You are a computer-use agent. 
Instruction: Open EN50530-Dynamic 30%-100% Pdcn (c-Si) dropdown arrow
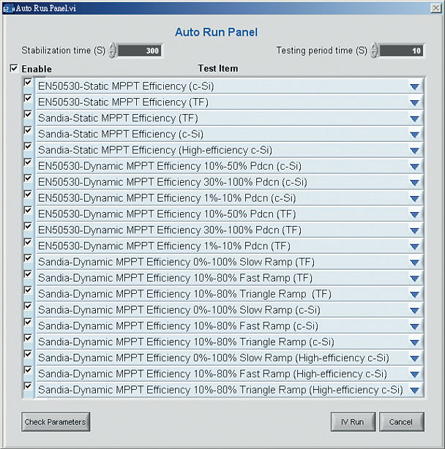tap(415, 183)
